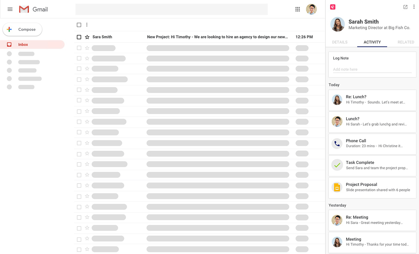Open Sarah Smith record in new window icon
The width and height of the screenshot is (419, 254).
pos(405,7)
